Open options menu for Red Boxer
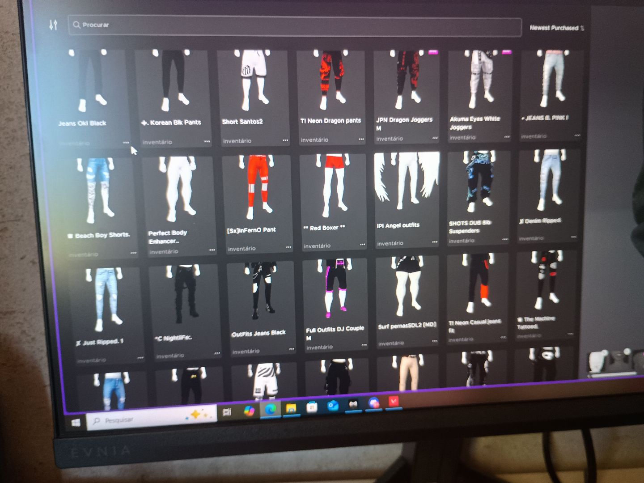This screenshot has height=483, width=644. point(362,245)
